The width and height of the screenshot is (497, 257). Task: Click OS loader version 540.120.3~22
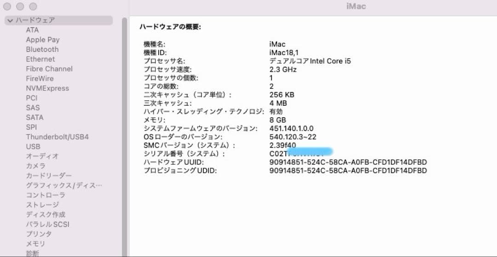tap(293, 137)
